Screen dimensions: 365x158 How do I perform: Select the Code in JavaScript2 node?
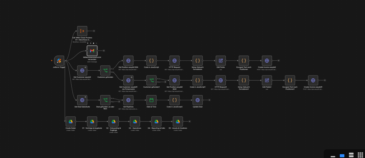click(x=175, y=100)
